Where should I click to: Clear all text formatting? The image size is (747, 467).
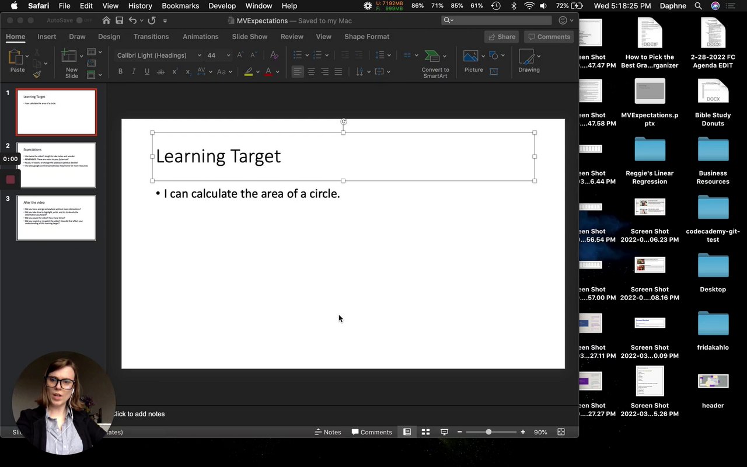[274, 55]
